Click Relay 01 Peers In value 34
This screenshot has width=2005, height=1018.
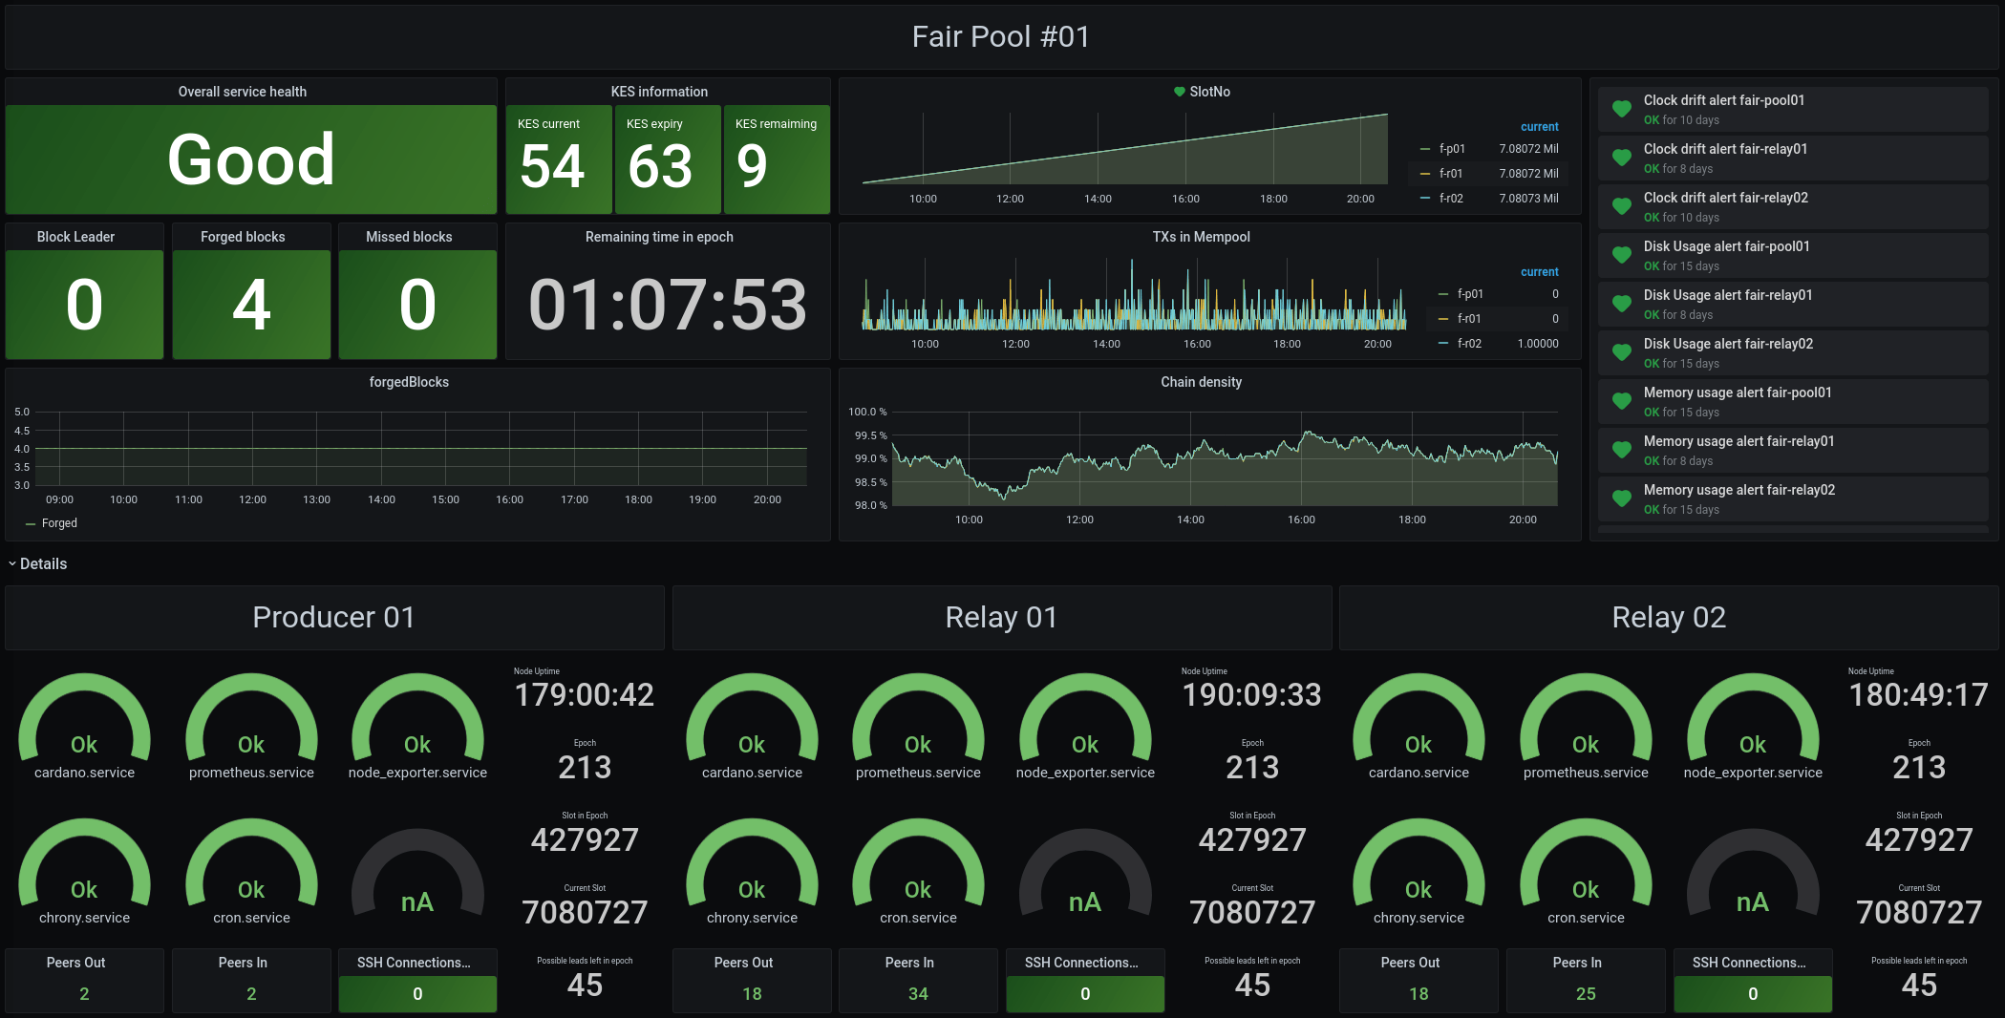(918, 993)
